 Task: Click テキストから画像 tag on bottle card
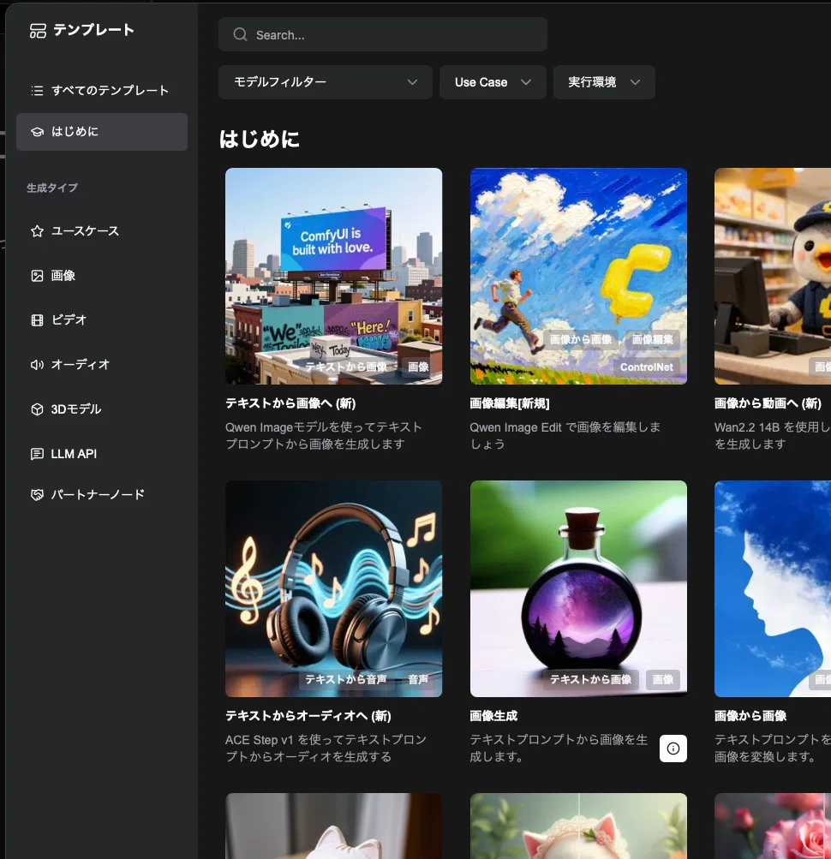point(591,679)
